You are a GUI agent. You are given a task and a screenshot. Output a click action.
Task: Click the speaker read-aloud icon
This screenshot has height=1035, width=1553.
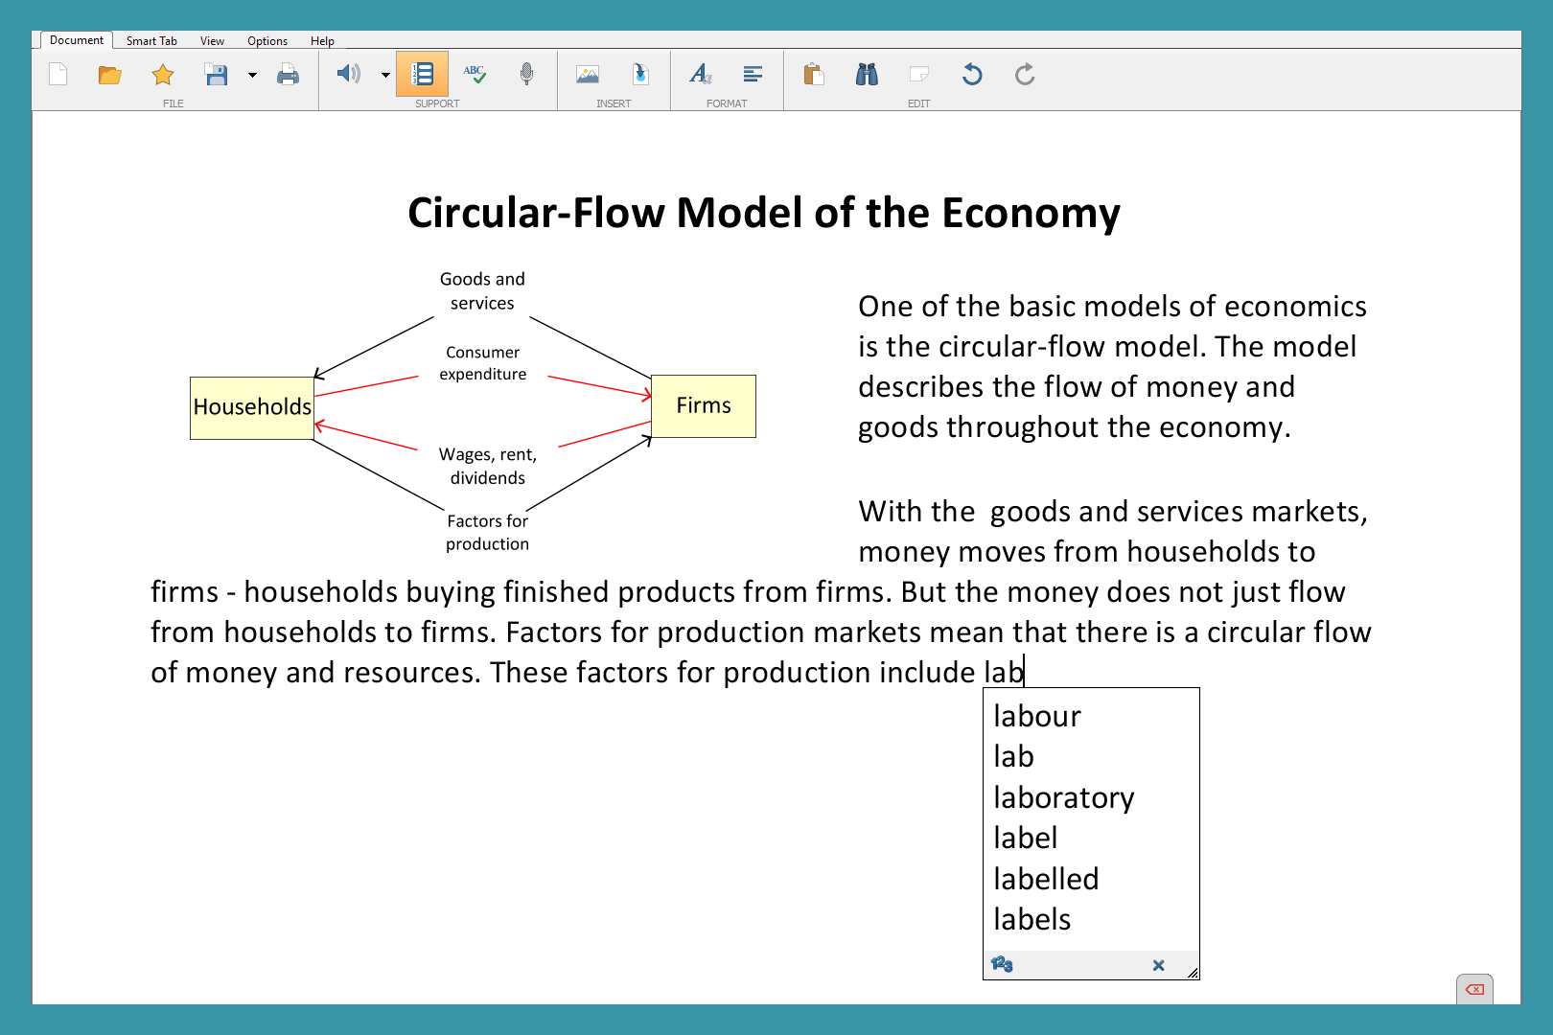(x=349, y=74)
